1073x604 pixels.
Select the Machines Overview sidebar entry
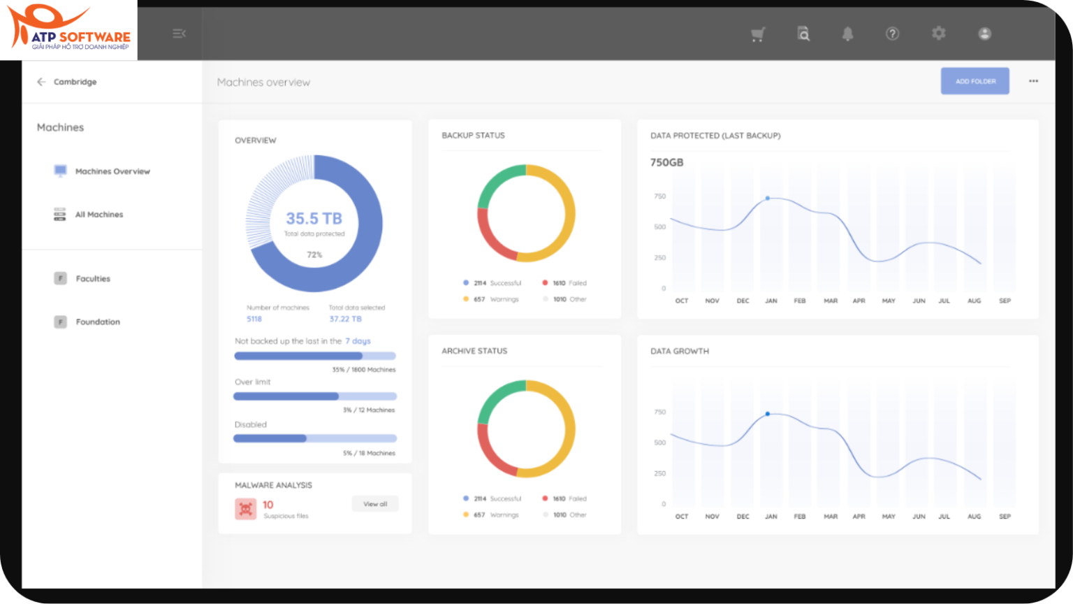112,171
